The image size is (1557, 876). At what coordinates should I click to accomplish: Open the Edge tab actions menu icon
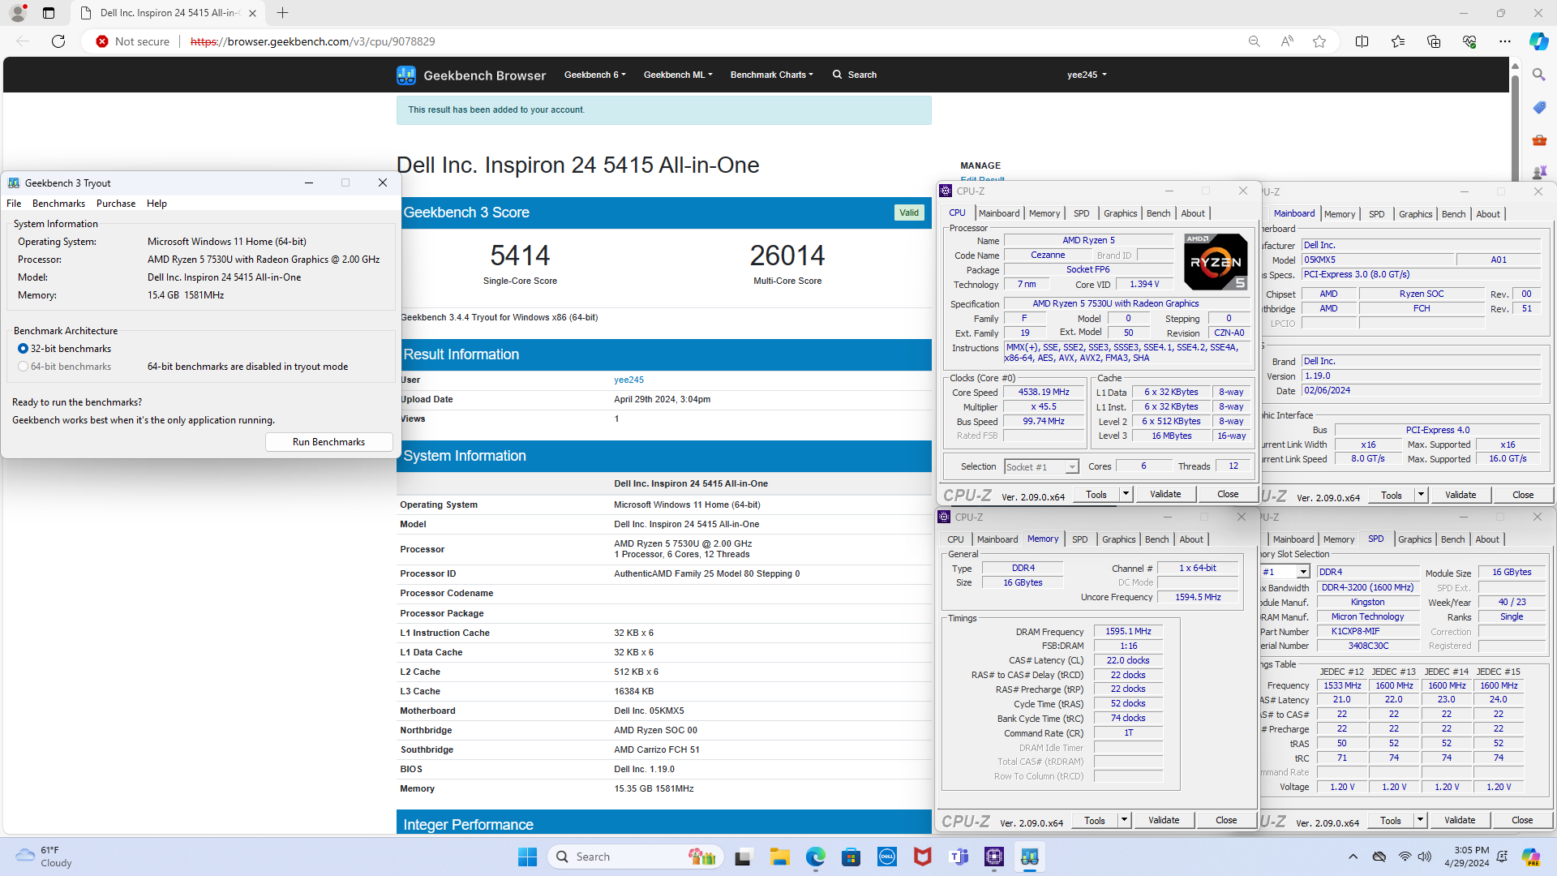pyautogui.click(x=49, y=13)
